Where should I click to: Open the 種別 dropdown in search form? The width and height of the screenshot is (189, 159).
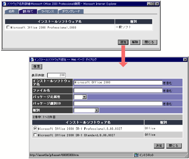pos(97,110)
